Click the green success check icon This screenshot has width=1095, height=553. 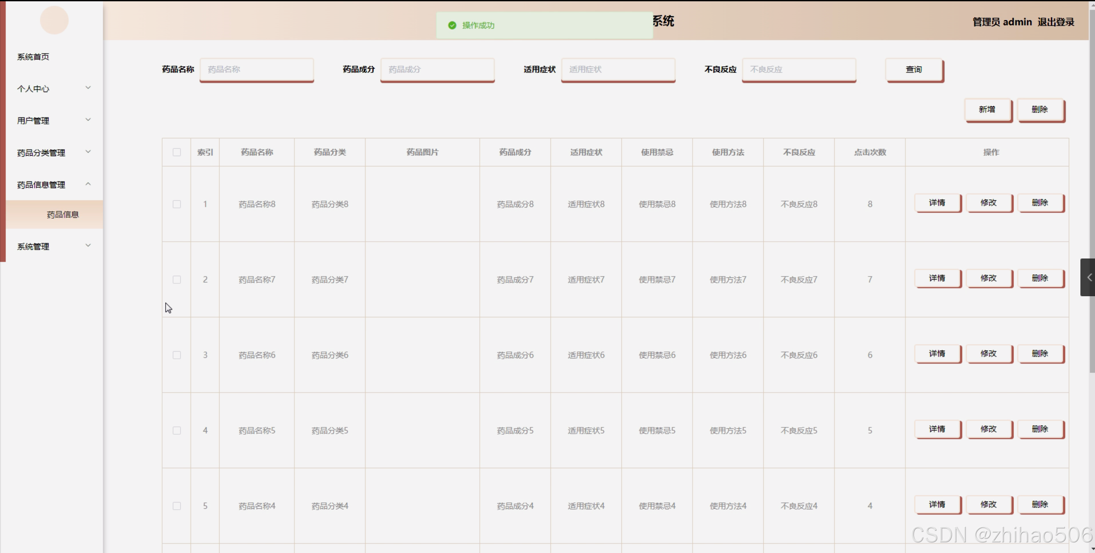(452, 25)
